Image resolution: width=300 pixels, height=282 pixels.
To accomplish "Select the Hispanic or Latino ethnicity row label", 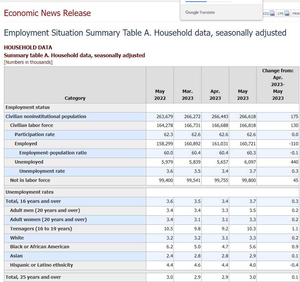I will pos(42,265).
